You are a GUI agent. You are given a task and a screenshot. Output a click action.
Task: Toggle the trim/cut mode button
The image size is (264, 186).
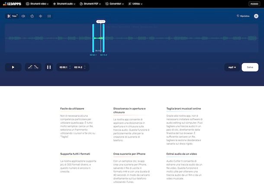click(x=49, y=67)
